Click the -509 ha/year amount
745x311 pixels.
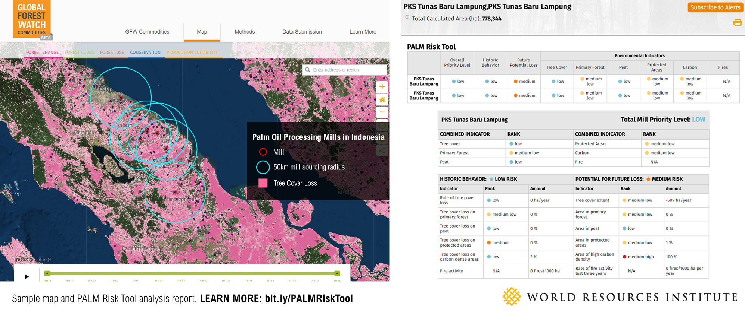[x=679, y=200]
